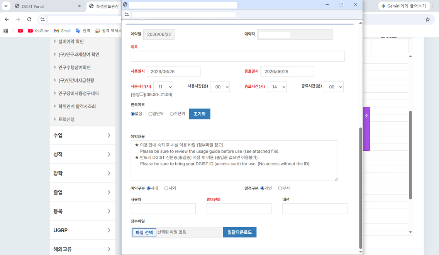
Task: Click popup window site settings icon
Action: coord(127,14)
